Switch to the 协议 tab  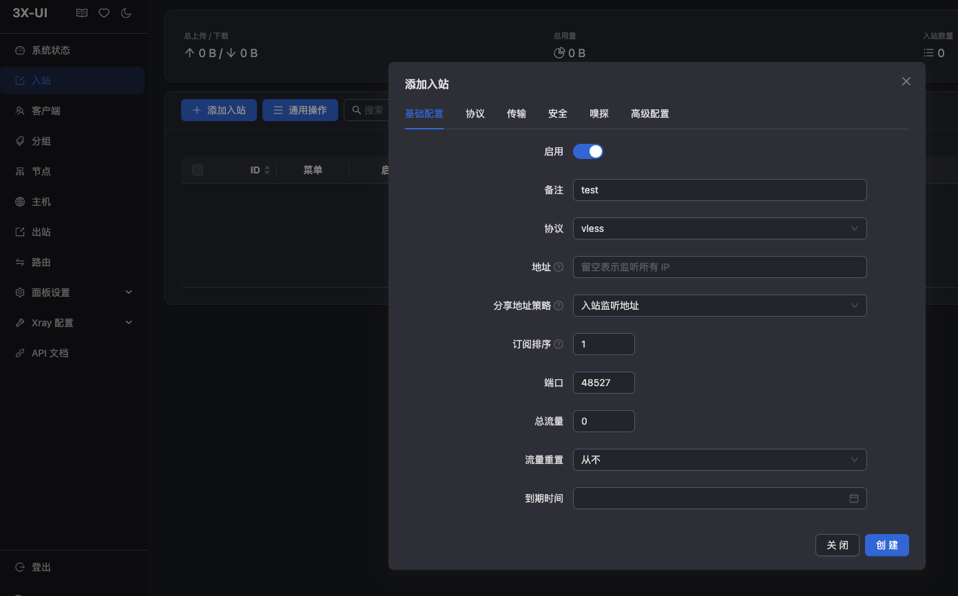[475, 114]
